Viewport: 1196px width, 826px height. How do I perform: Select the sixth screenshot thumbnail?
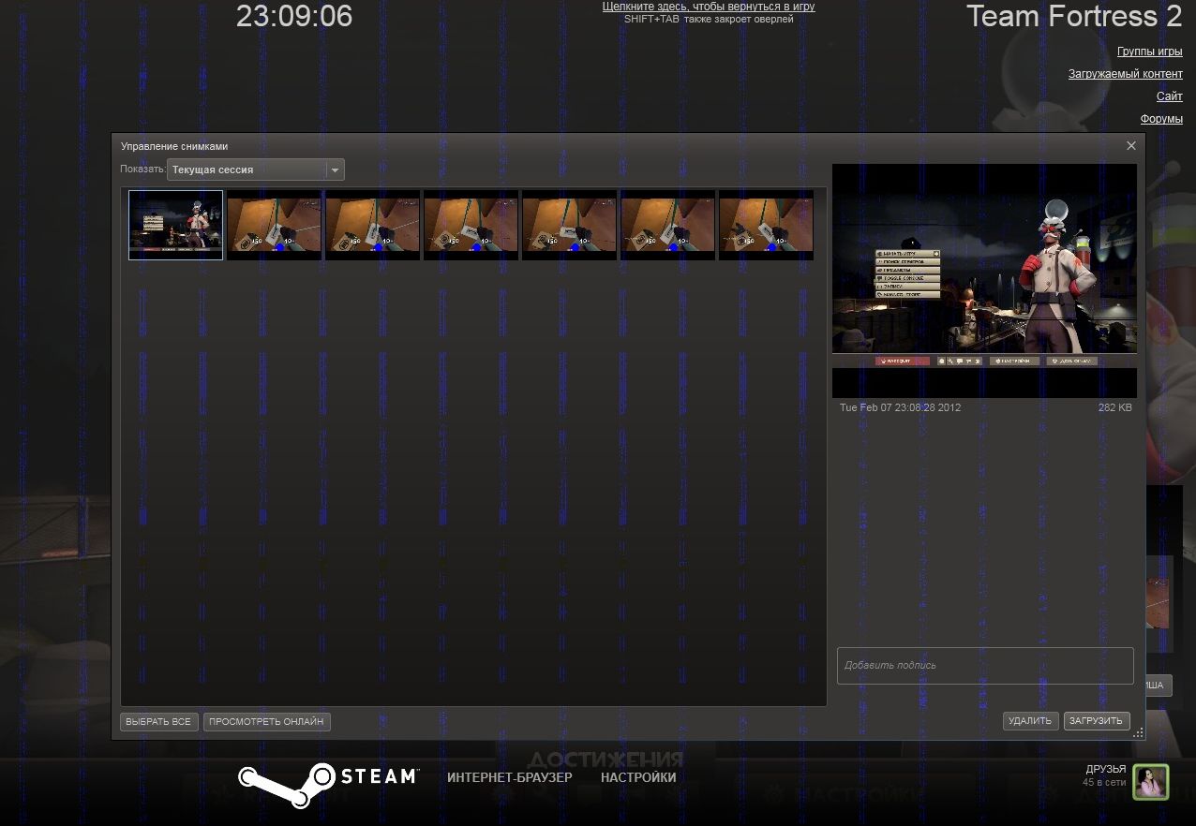pyautogui.click(x=667, y=225)
